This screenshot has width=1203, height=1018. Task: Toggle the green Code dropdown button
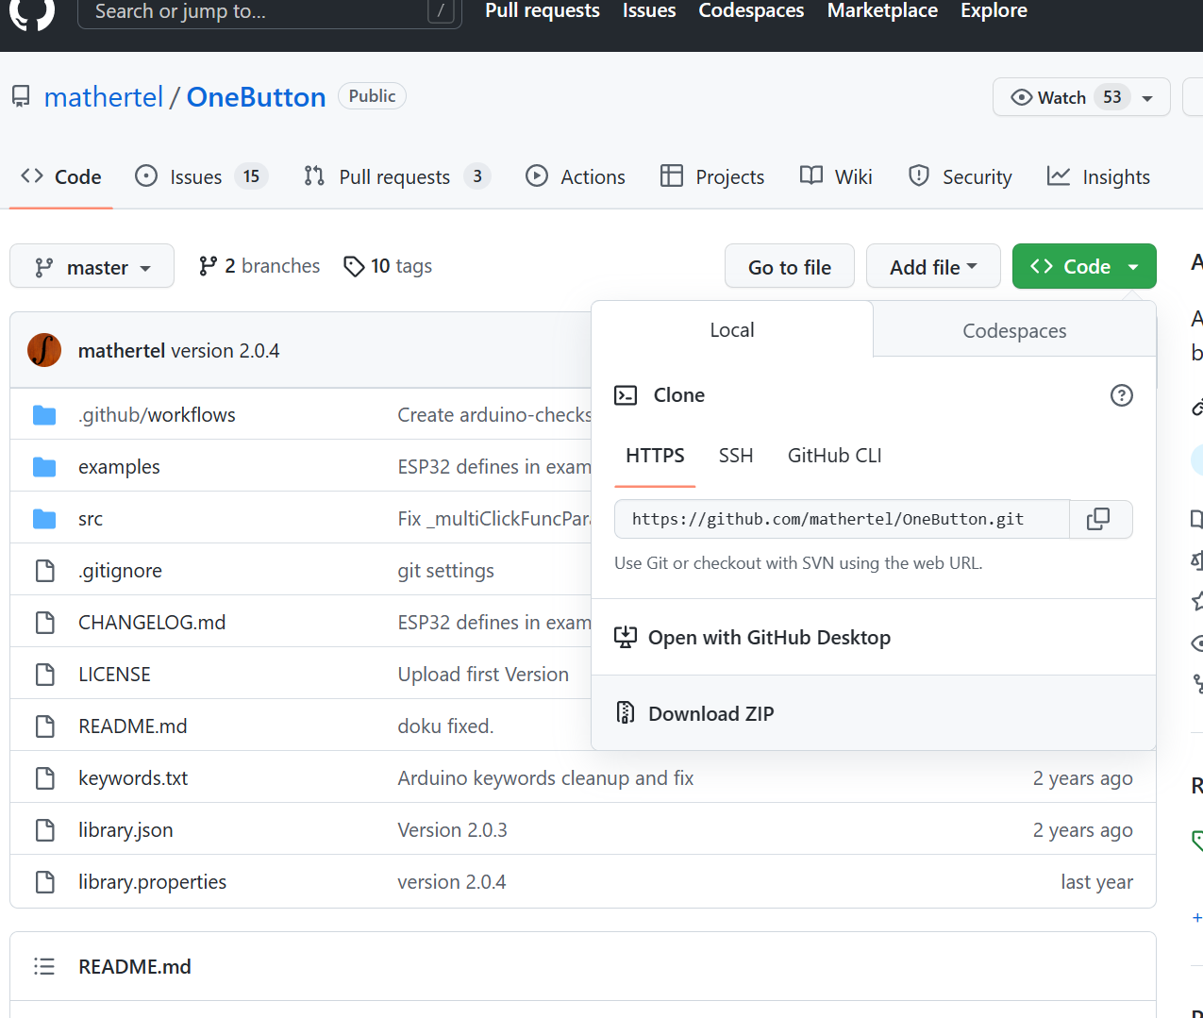pyautogui.click(x=1084, y=266)
